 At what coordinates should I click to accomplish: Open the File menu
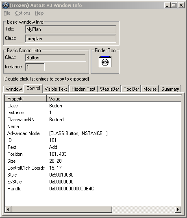(7, 13)
